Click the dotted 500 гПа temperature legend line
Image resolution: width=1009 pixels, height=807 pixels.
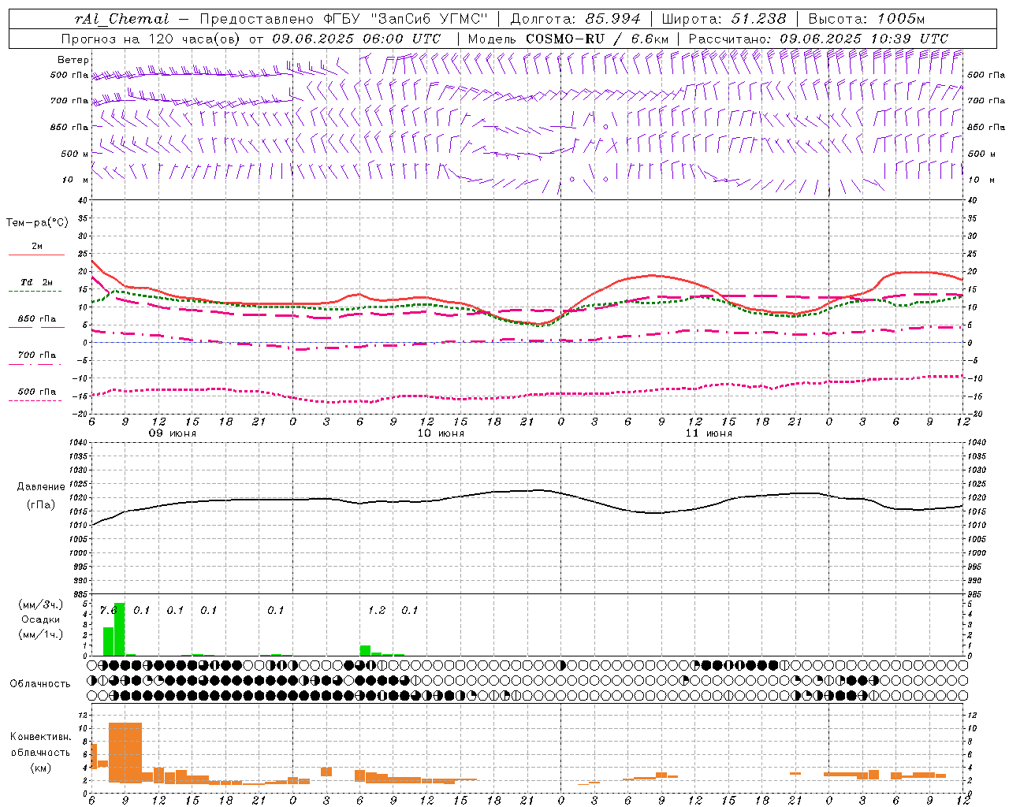click(x=36, y=401)
